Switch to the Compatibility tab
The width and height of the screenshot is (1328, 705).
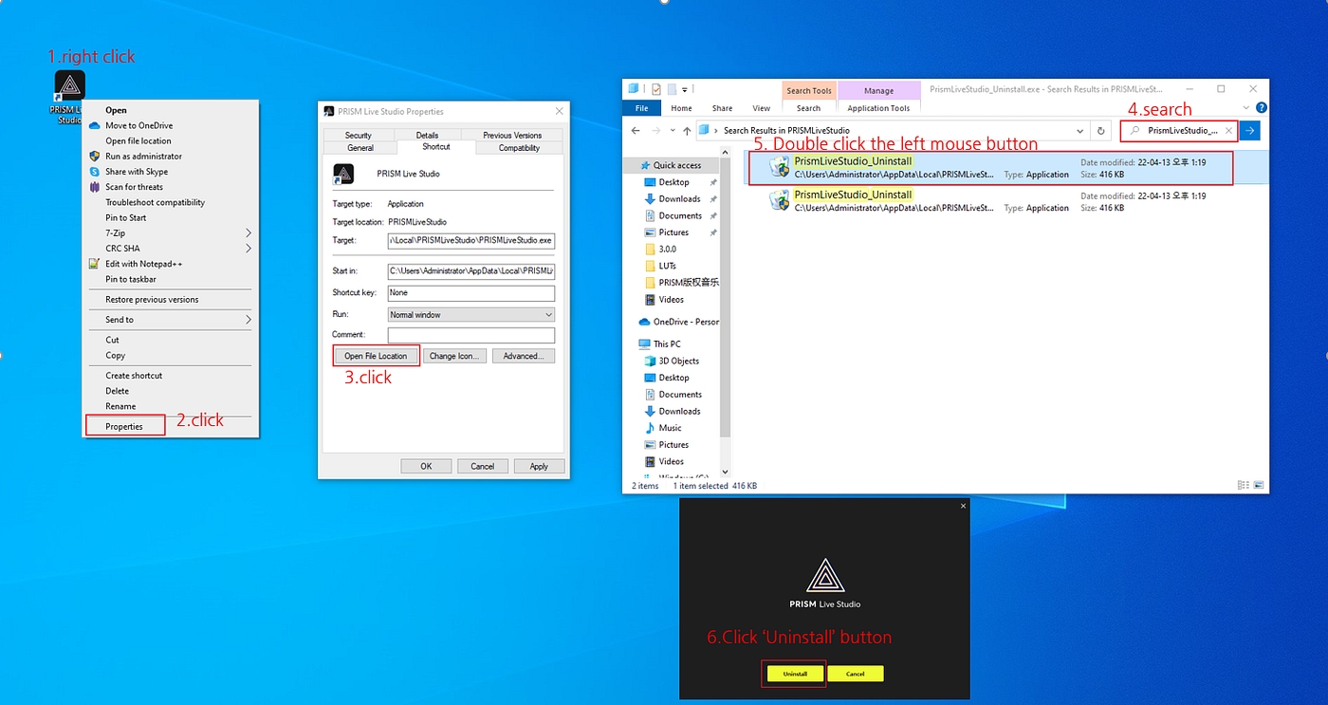pos(519,148)
